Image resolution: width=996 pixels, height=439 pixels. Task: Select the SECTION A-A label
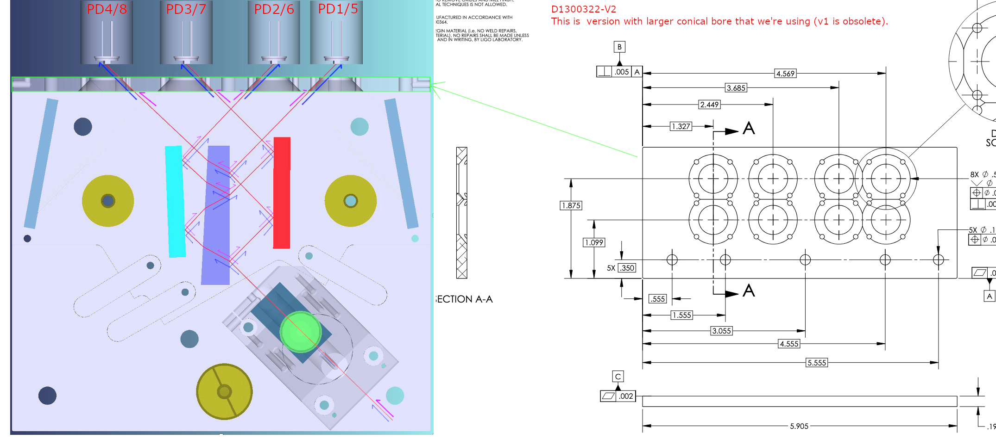pos(464,299)
